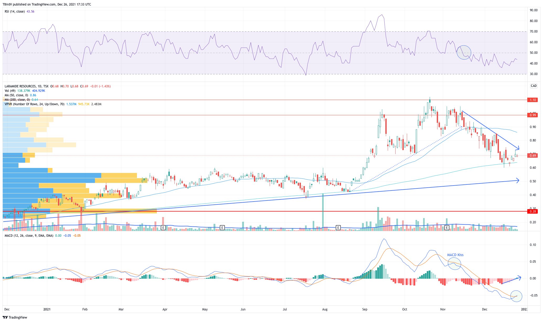This screenshot has height=322, width=543.
Task: Select the earnings 'E' marker in November
Action: coord(447,228)
